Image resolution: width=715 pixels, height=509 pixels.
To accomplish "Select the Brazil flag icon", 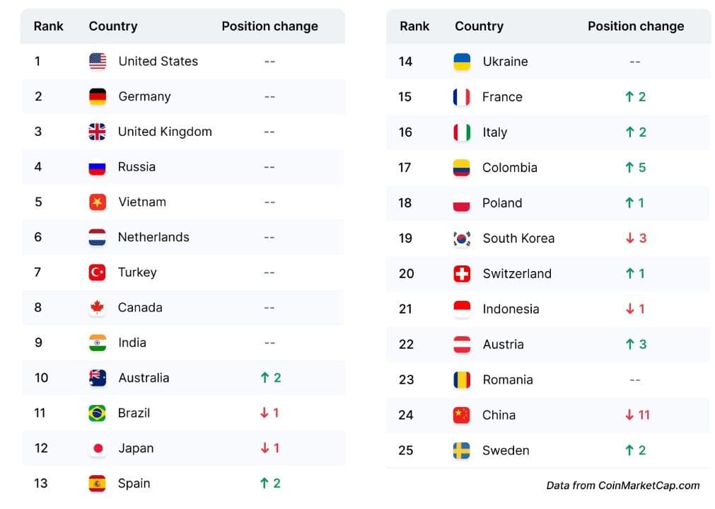I will (98, 413).
